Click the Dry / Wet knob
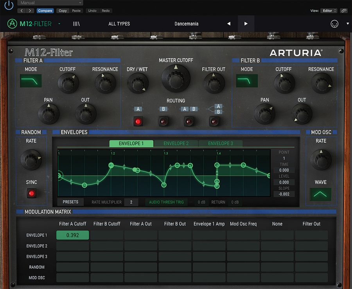 (x=138, y=83)
